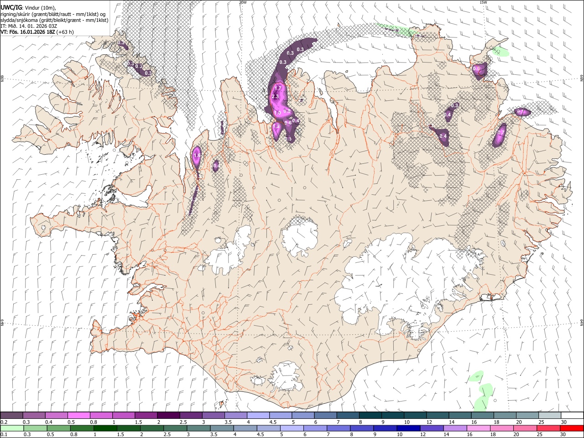Click the medium green 0.5 rain legend swatch
The width and height of the screenshot is (584, 438).
click(58, 428)
